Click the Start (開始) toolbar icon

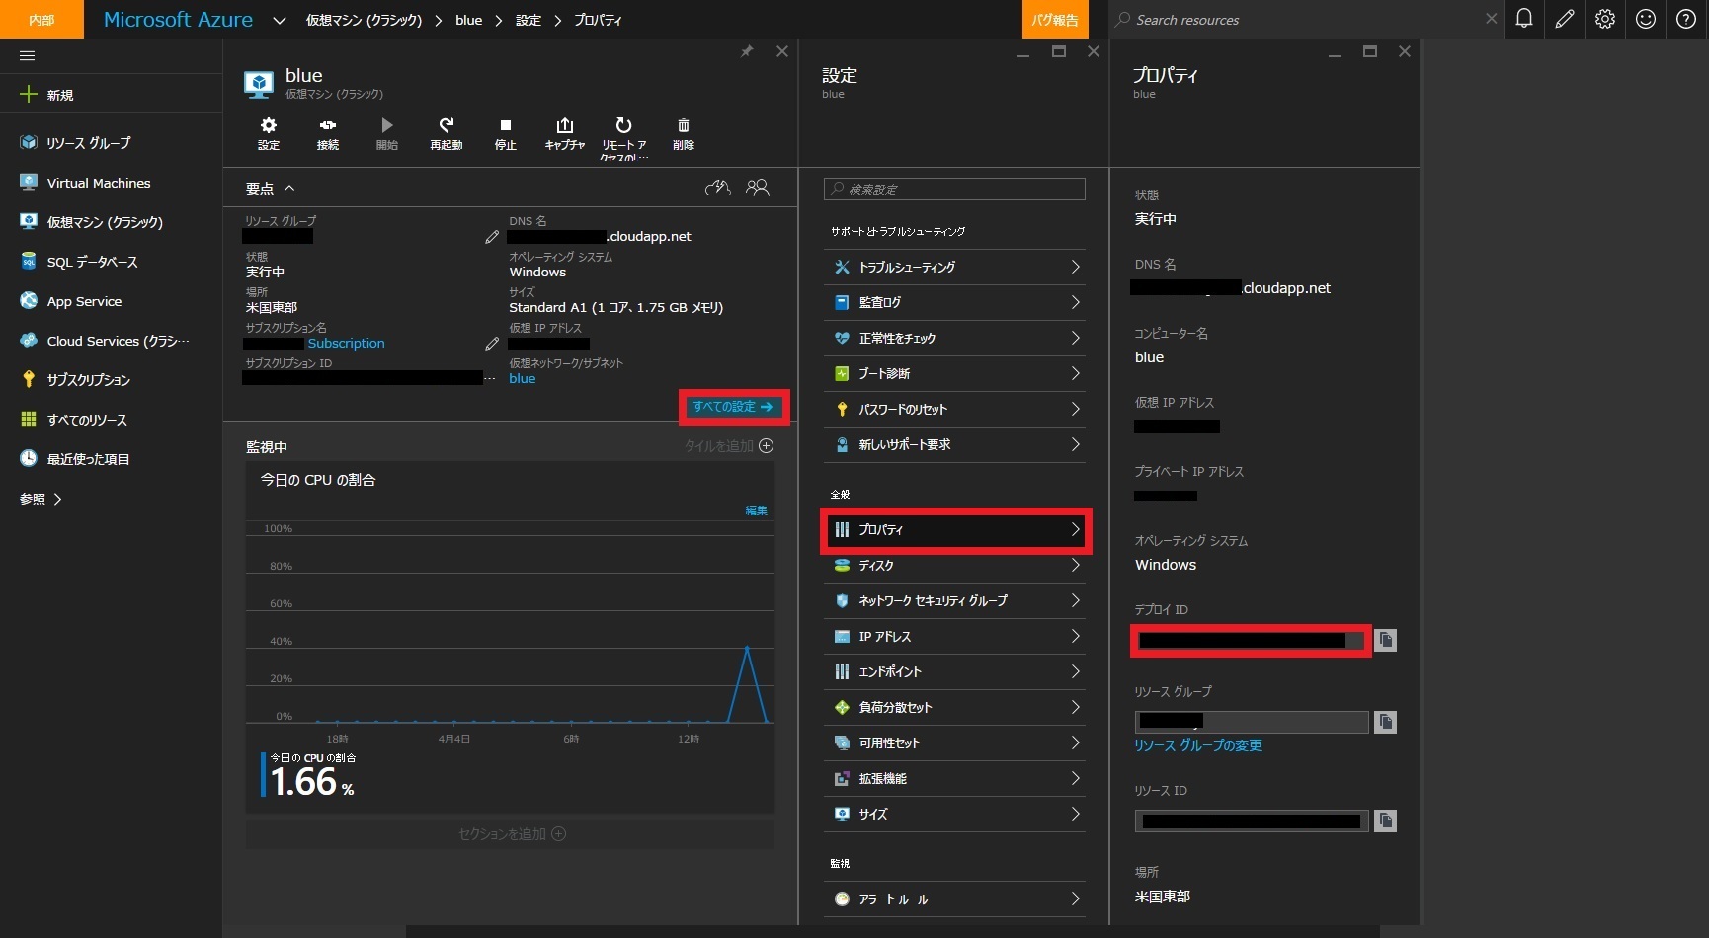(387, 133)
